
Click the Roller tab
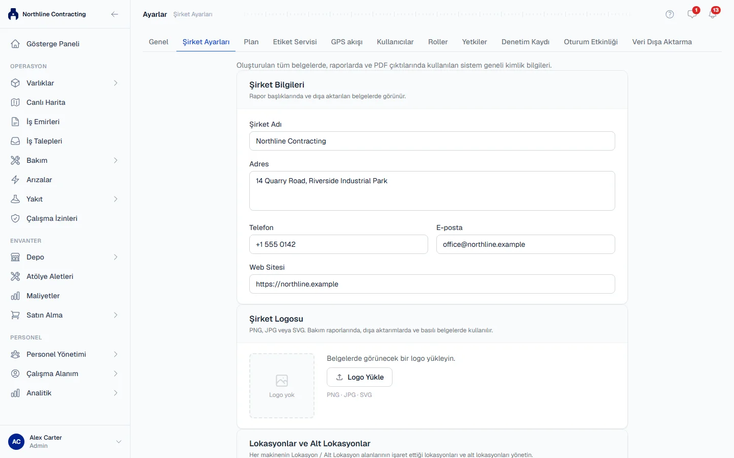[438, 42]
